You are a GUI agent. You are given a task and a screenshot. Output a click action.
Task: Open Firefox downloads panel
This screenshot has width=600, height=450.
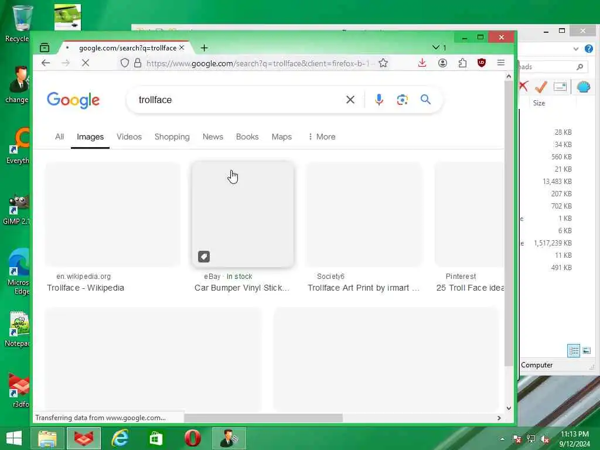tap(422, 63)
